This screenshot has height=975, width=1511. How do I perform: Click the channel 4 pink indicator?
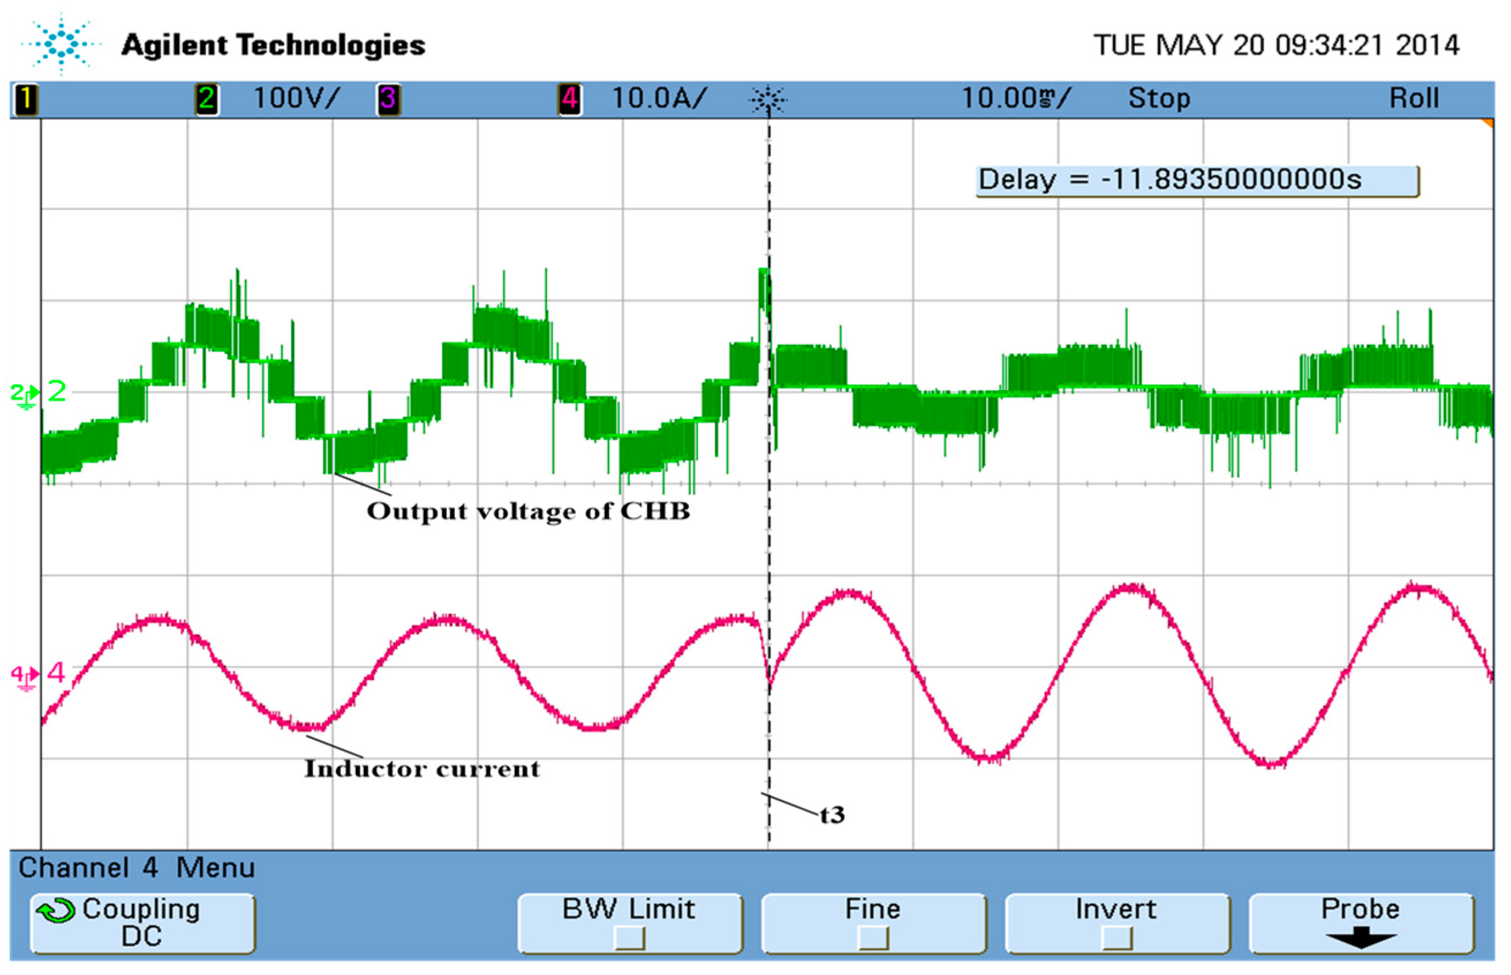coord(569,100)
